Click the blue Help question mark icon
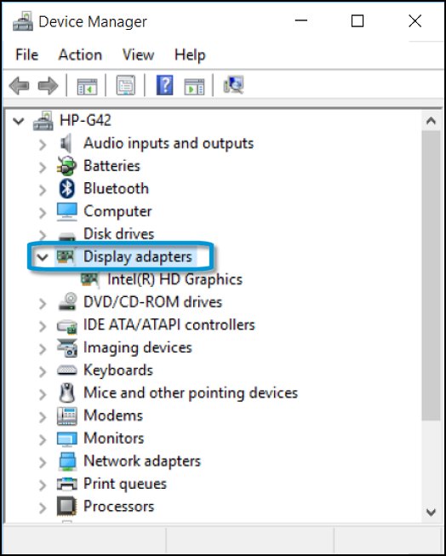This screenshot has height=556, width=446. point(165,85)
